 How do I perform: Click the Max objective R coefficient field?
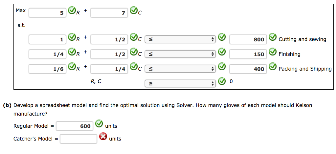[47, 13]
